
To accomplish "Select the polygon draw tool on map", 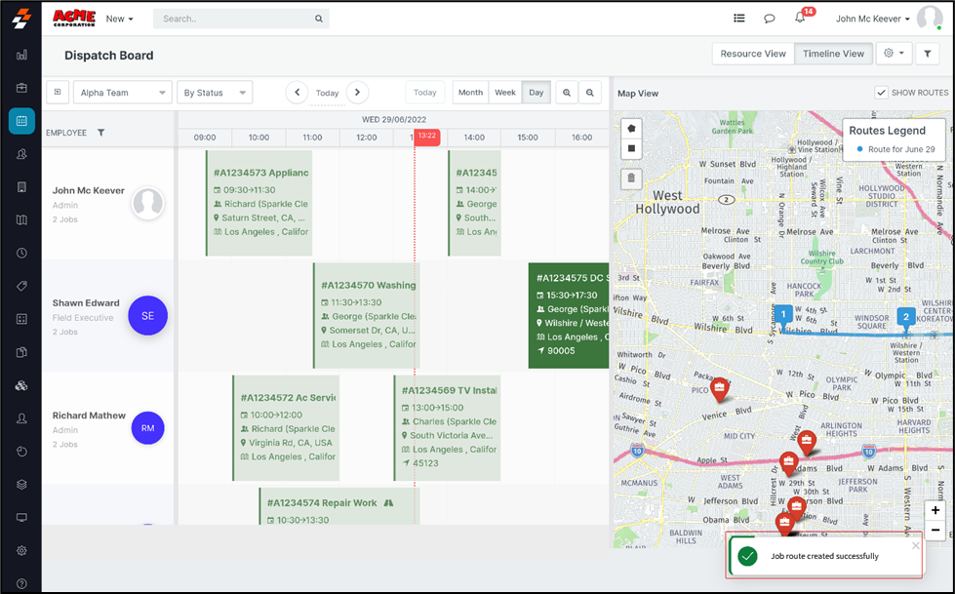I will [631, 128].
